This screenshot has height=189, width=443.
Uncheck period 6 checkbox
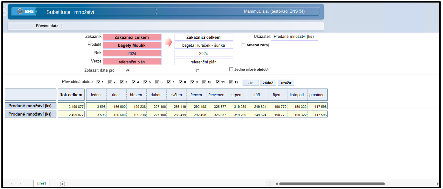pyautogui.click(x=157, y=82)
